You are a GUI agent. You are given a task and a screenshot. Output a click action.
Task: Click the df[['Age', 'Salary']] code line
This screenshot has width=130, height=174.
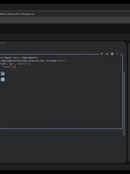[15, 64]
